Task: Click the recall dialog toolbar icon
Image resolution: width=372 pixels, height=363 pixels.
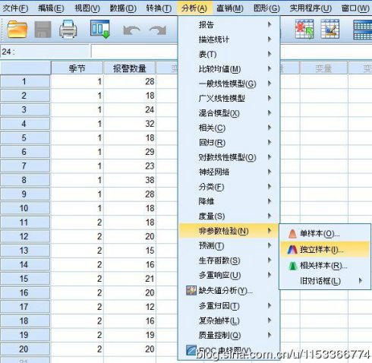Action: [99, 29]
